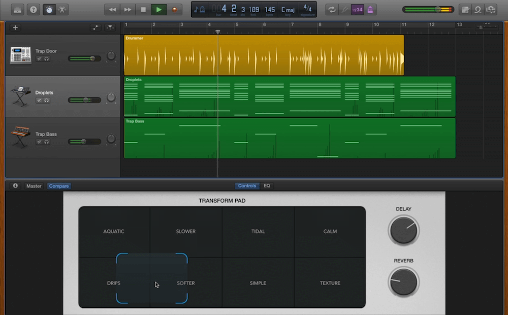Open the Note Pad
Screen dimensions: 508x315
click(x=465, y=10)
